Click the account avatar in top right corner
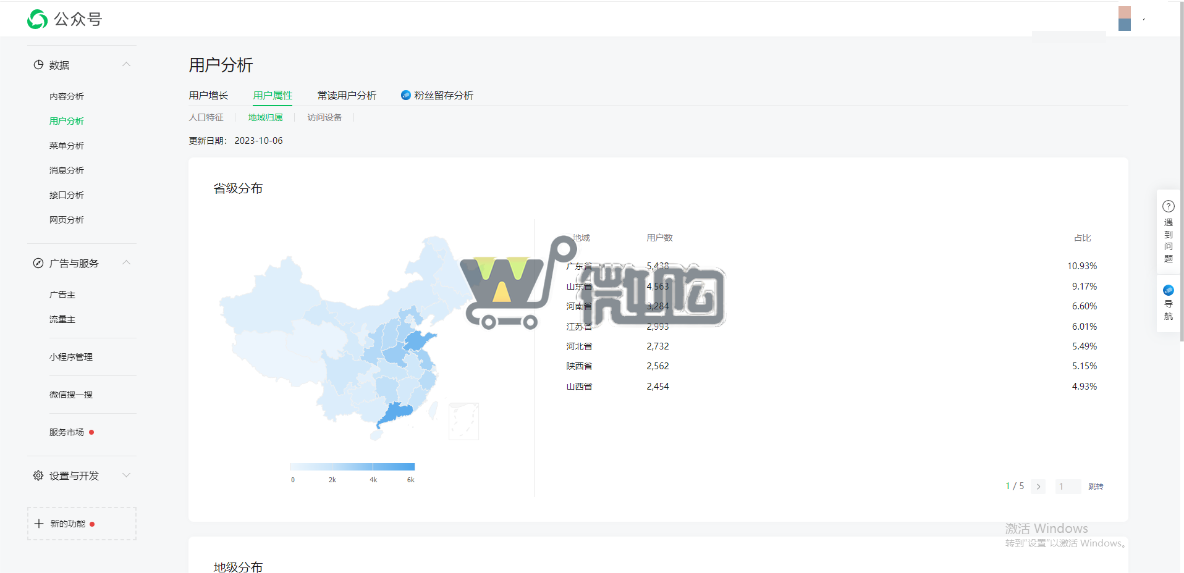The width and height of the screenshot is (1184, 573). pos(1125,19)
